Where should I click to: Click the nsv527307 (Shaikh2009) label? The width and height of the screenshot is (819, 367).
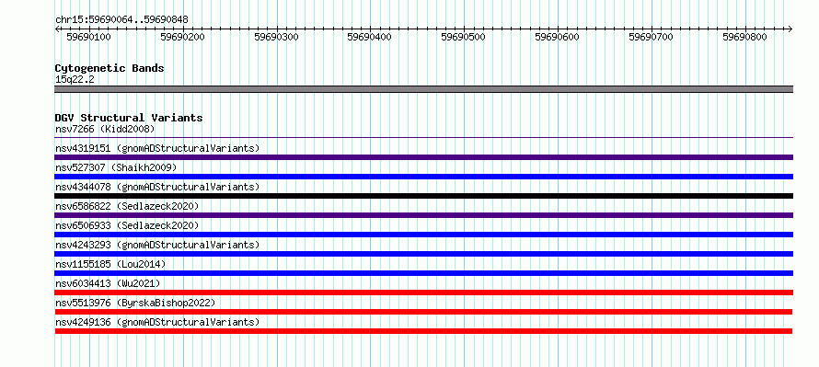click(x=116, y=167)
